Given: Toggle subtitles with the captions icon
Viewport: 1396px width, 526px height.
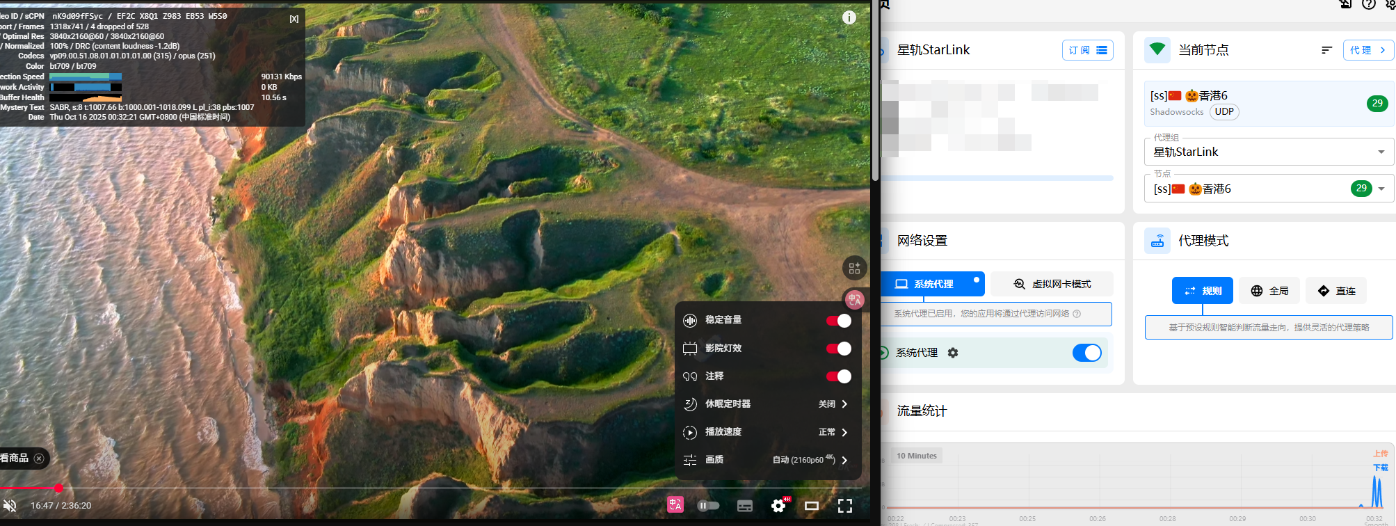Looking at the screenshot, I should [x=745, y=506].
